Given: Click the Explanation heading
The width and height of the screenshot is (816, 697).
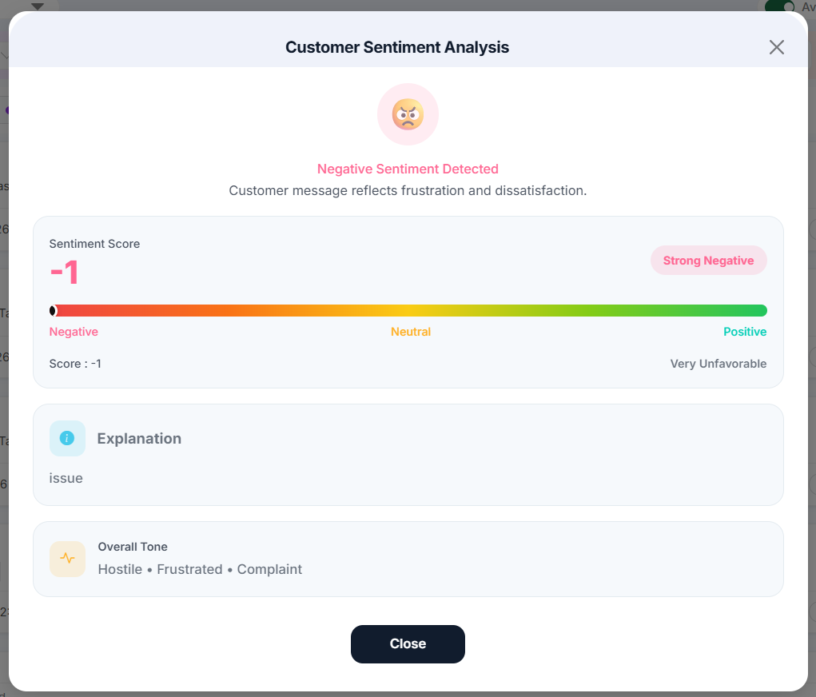Looking at the screenshot, I should 139,438.
